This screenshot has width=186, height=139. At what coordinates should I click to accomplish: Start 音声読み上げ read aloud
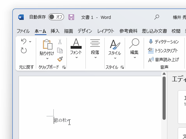[164, 60]
